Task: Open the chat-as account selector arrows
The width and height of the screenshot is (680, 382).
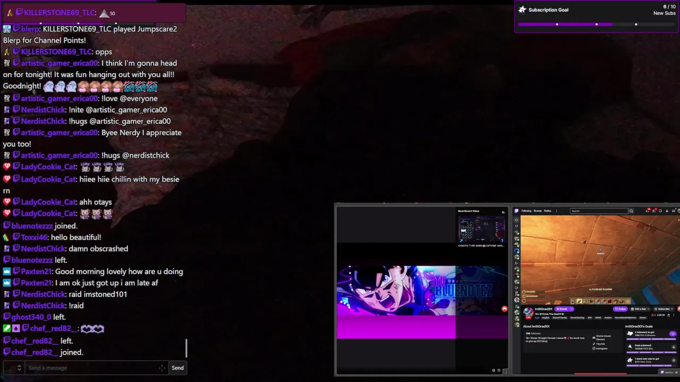Action: coord(19,368)
